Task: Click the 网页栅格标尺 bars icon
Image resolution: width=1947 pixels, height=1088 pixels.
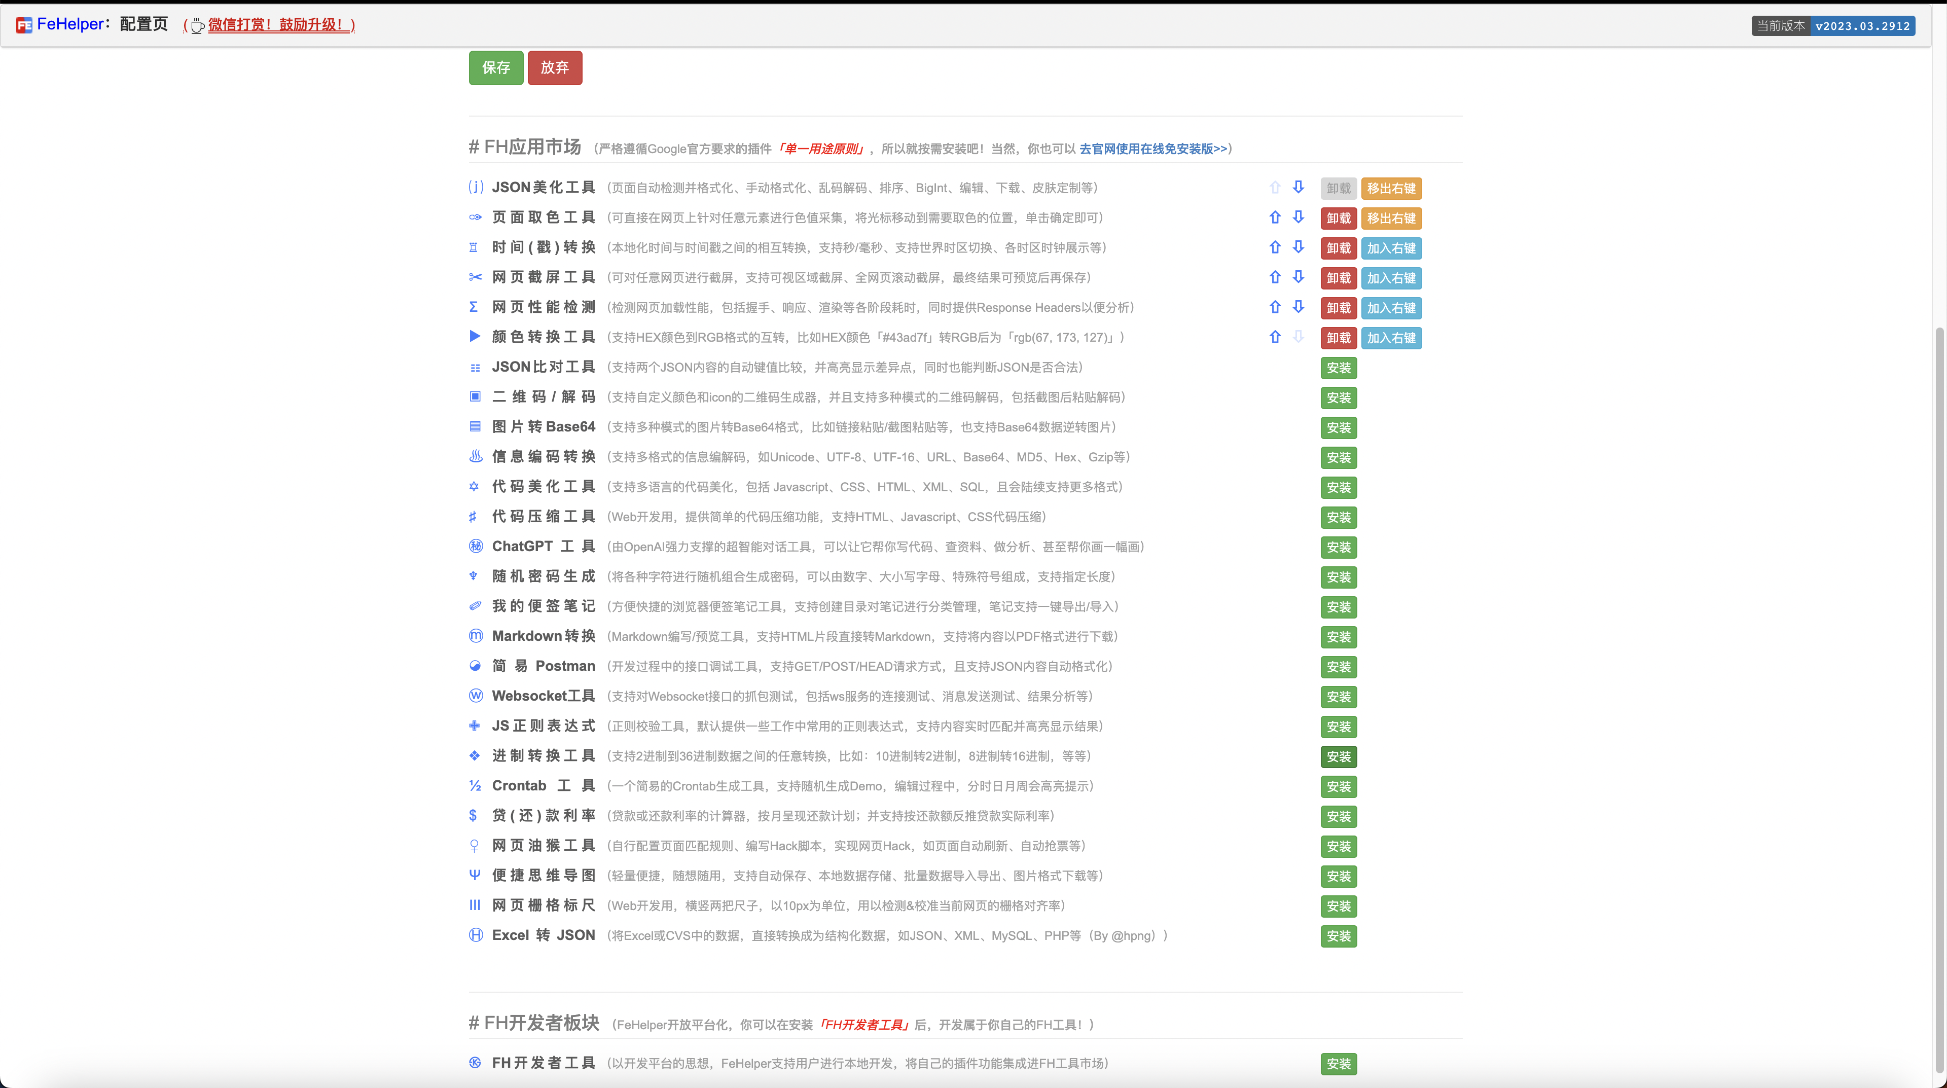Action: 475,905
